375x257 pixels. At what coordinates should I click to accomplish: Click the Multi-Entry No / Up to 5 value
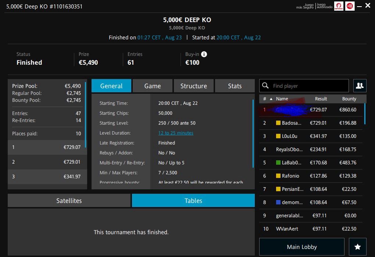pyautogui.click(x=171, y=163)
